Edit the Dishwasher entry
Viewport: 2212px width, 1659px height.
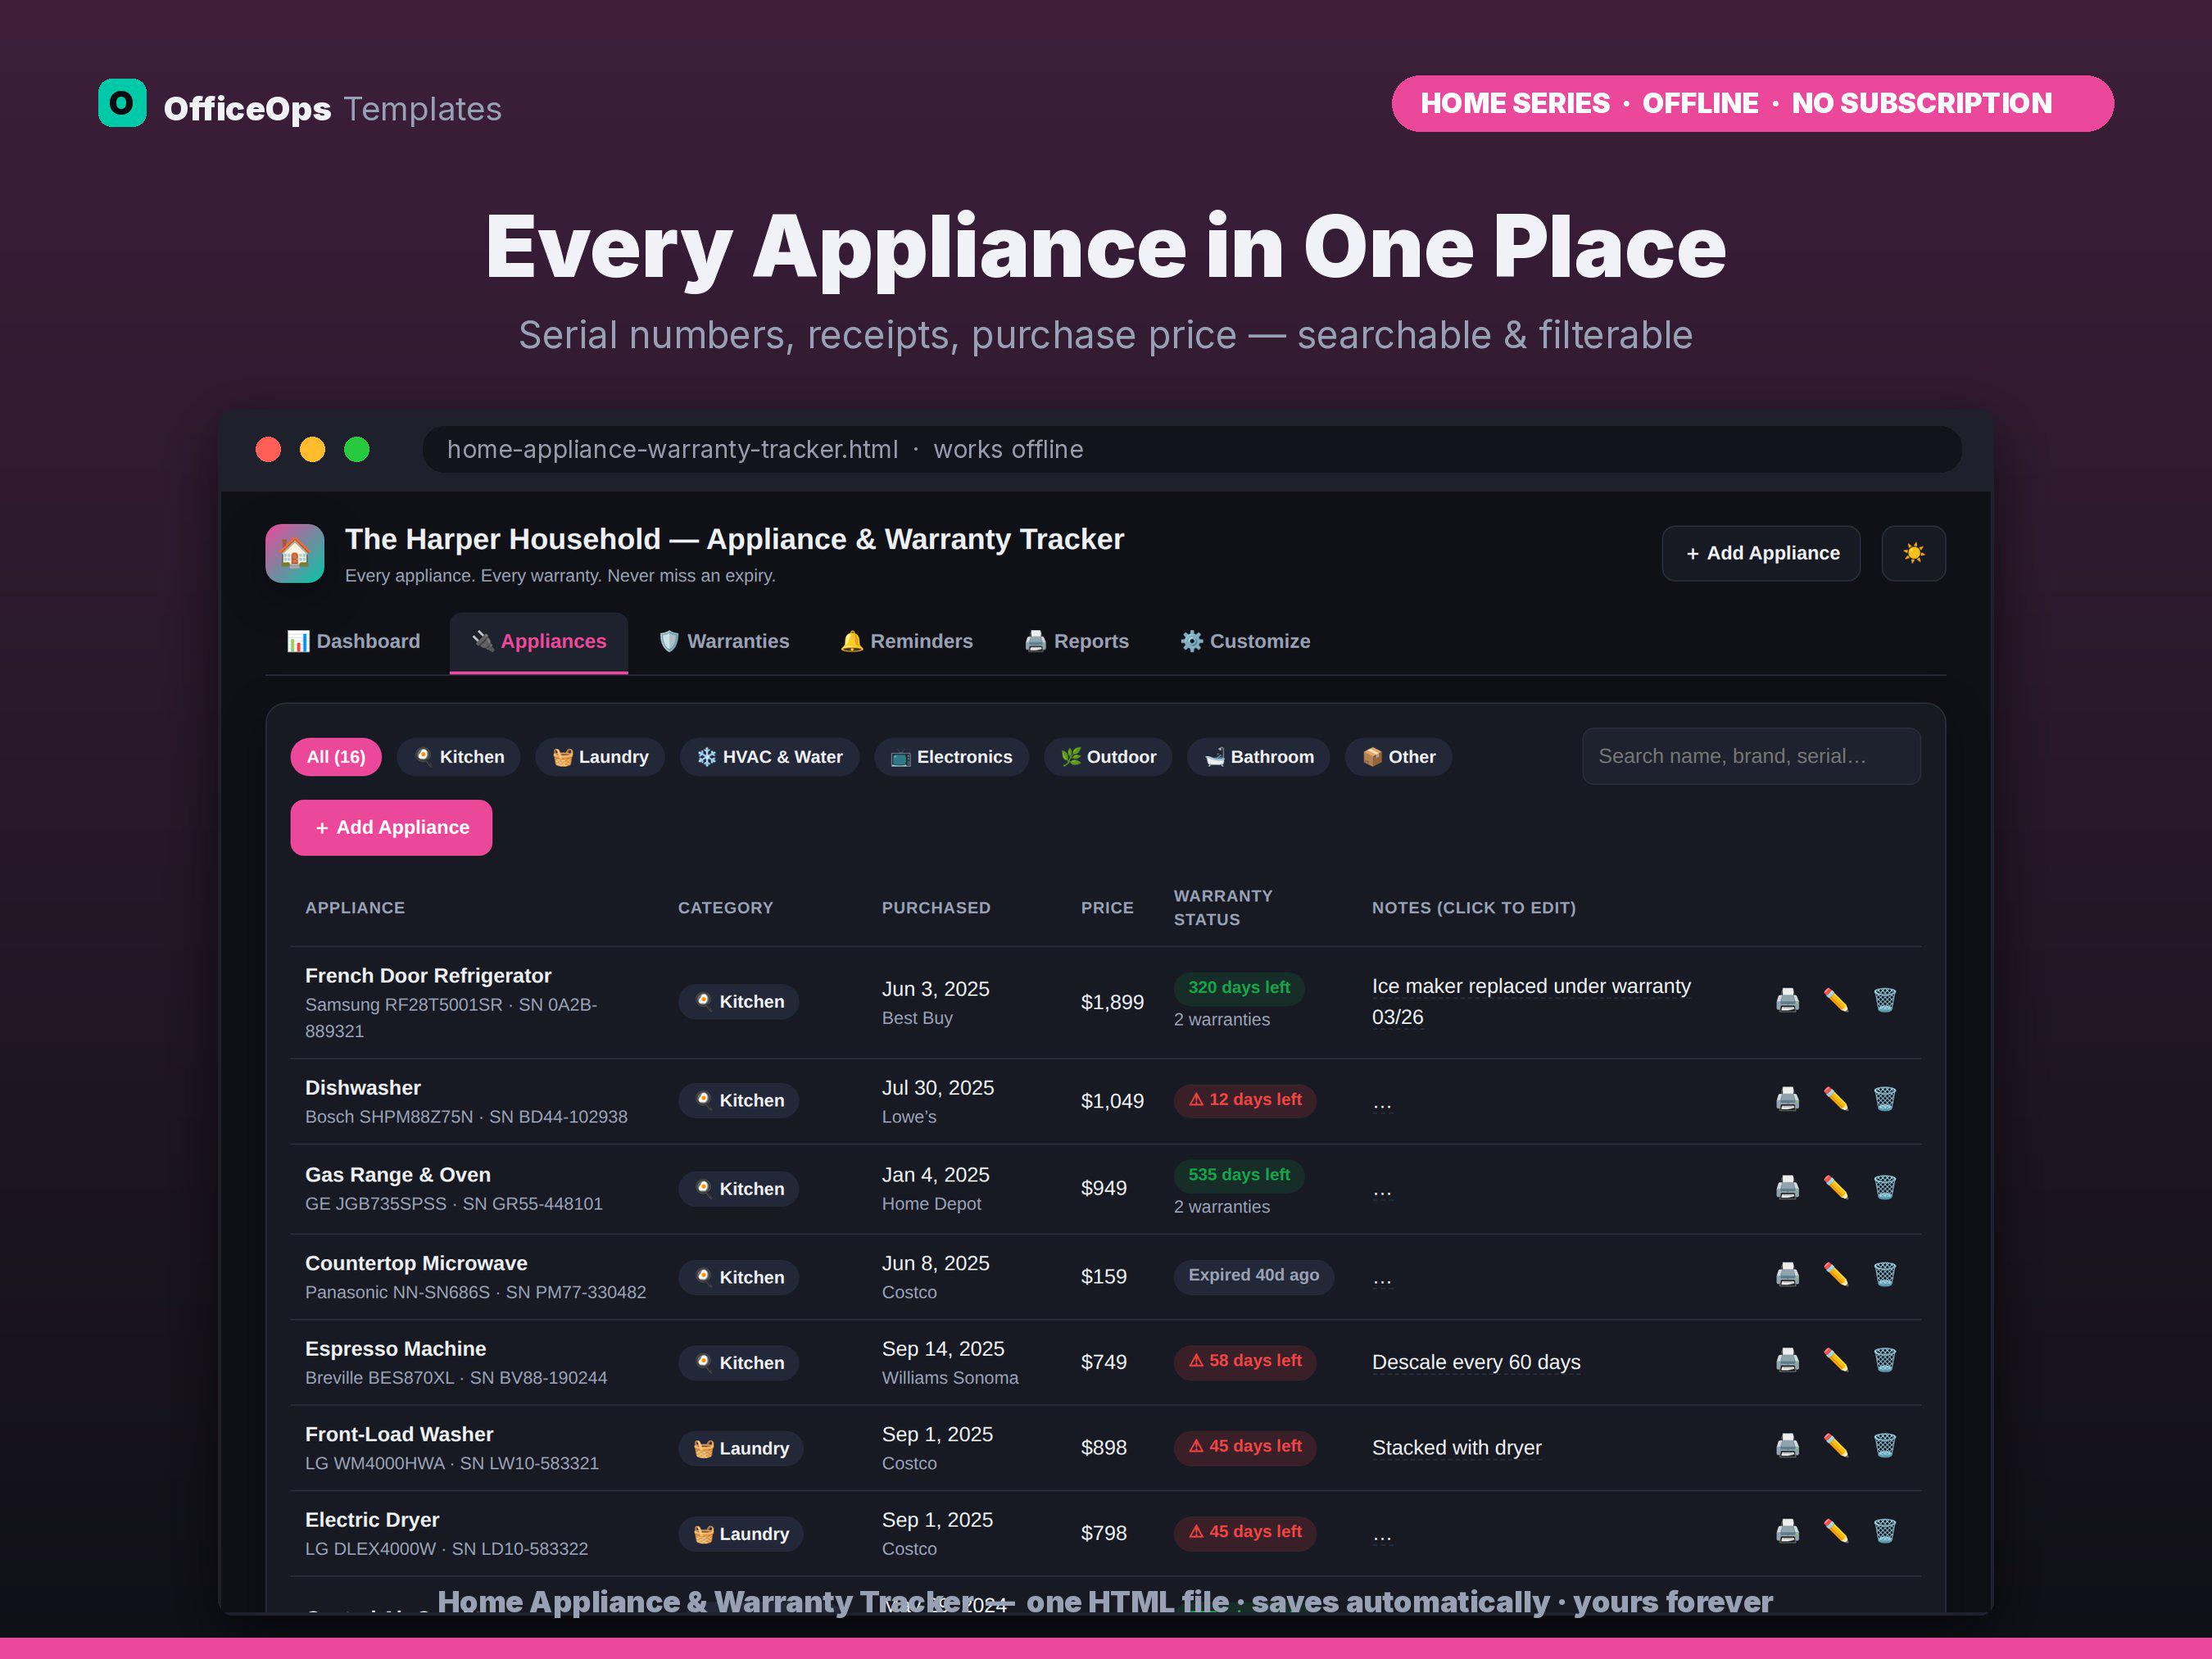(x=1836, y=1099)
